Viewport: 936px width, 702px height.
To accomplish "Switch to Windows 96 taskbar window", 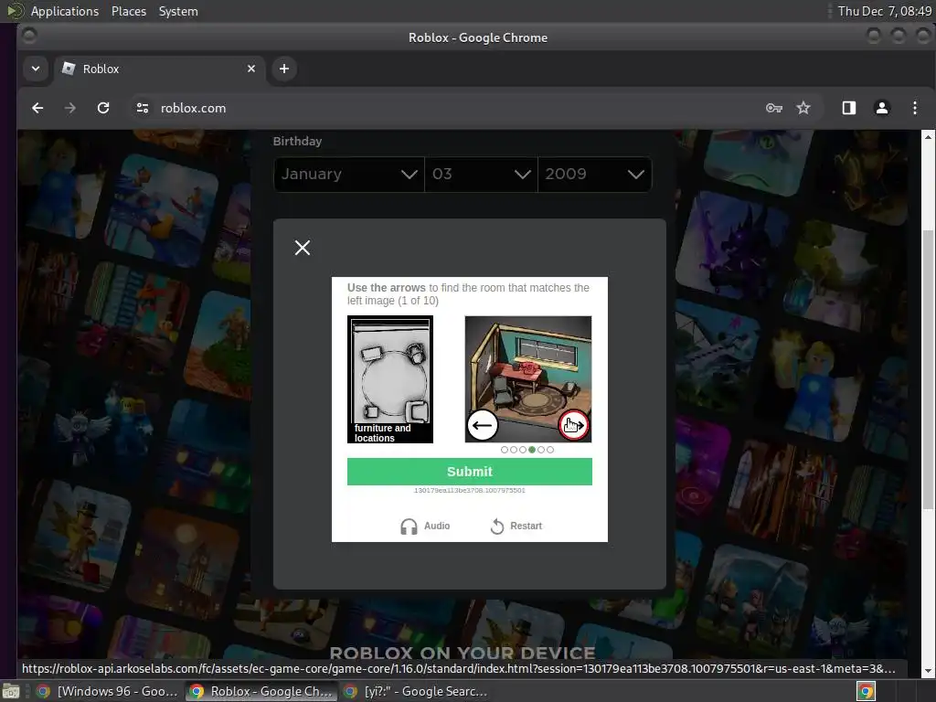I will point(109,691).
